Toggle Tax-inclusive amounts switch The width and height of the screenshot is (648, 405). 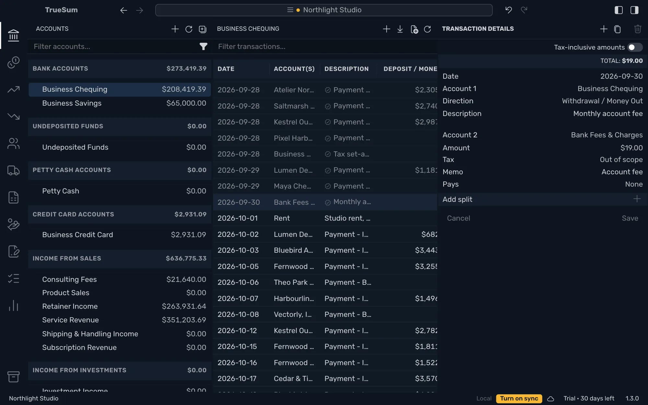[x=635, y=47]
